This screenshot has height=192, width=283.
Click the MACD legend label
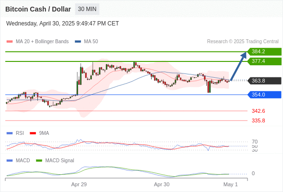coord(23,161)
